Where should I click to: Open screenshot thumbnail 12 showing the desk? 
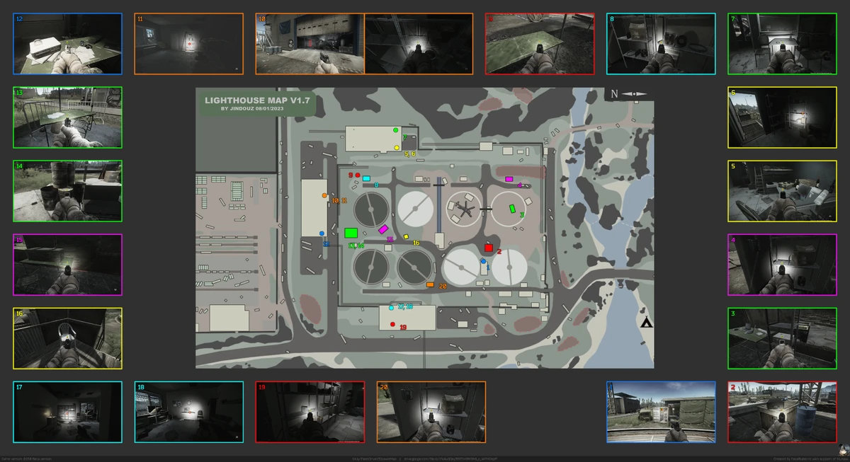click(x=67, y=42)
